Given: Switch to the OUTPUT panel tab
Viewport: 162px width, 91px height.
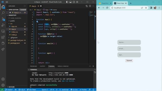Looking at the screenshot, I should coord(43,66).
